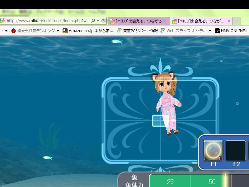Expand the 楽天売れ筋ランキング favorites dropdown arrow
This screenshot has height=187, width=249.
[x=58, y=31]
